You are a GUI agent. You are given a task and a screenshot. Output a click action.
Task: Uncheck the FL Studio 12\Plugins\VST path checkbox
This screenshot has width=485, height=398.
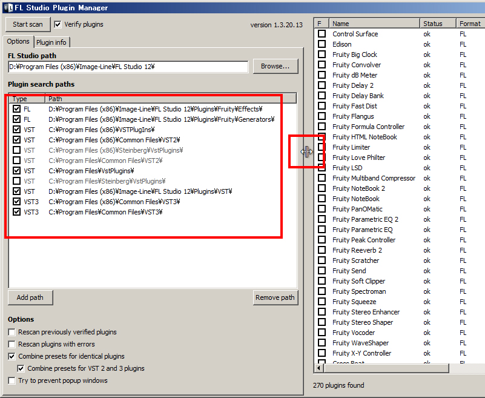(17, 191)
